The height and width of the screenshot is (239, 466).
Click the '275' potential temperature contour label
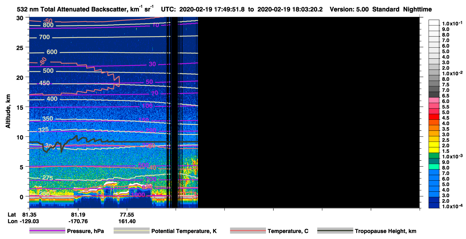click(x=48, y=178)
